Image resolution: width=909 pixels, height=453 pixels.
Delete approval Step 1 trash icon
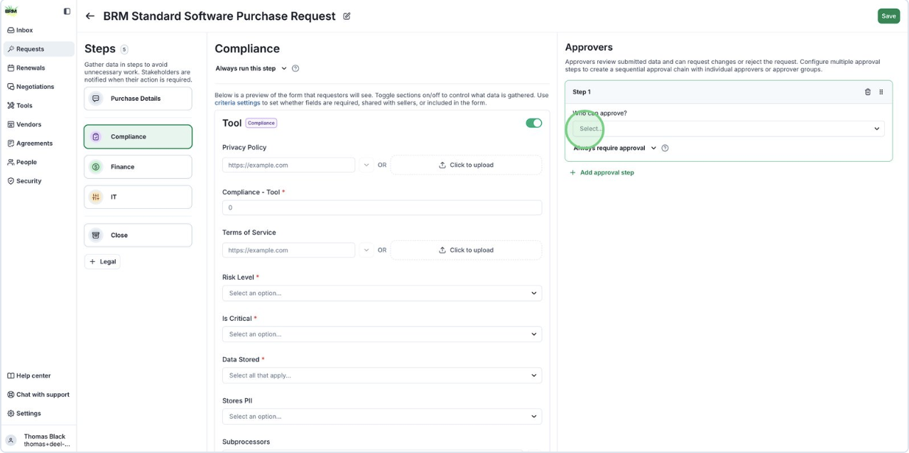point(867,92)
